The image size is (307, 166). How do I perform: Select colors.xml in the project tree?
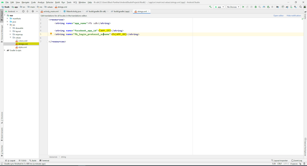click(x=23, y=41)
